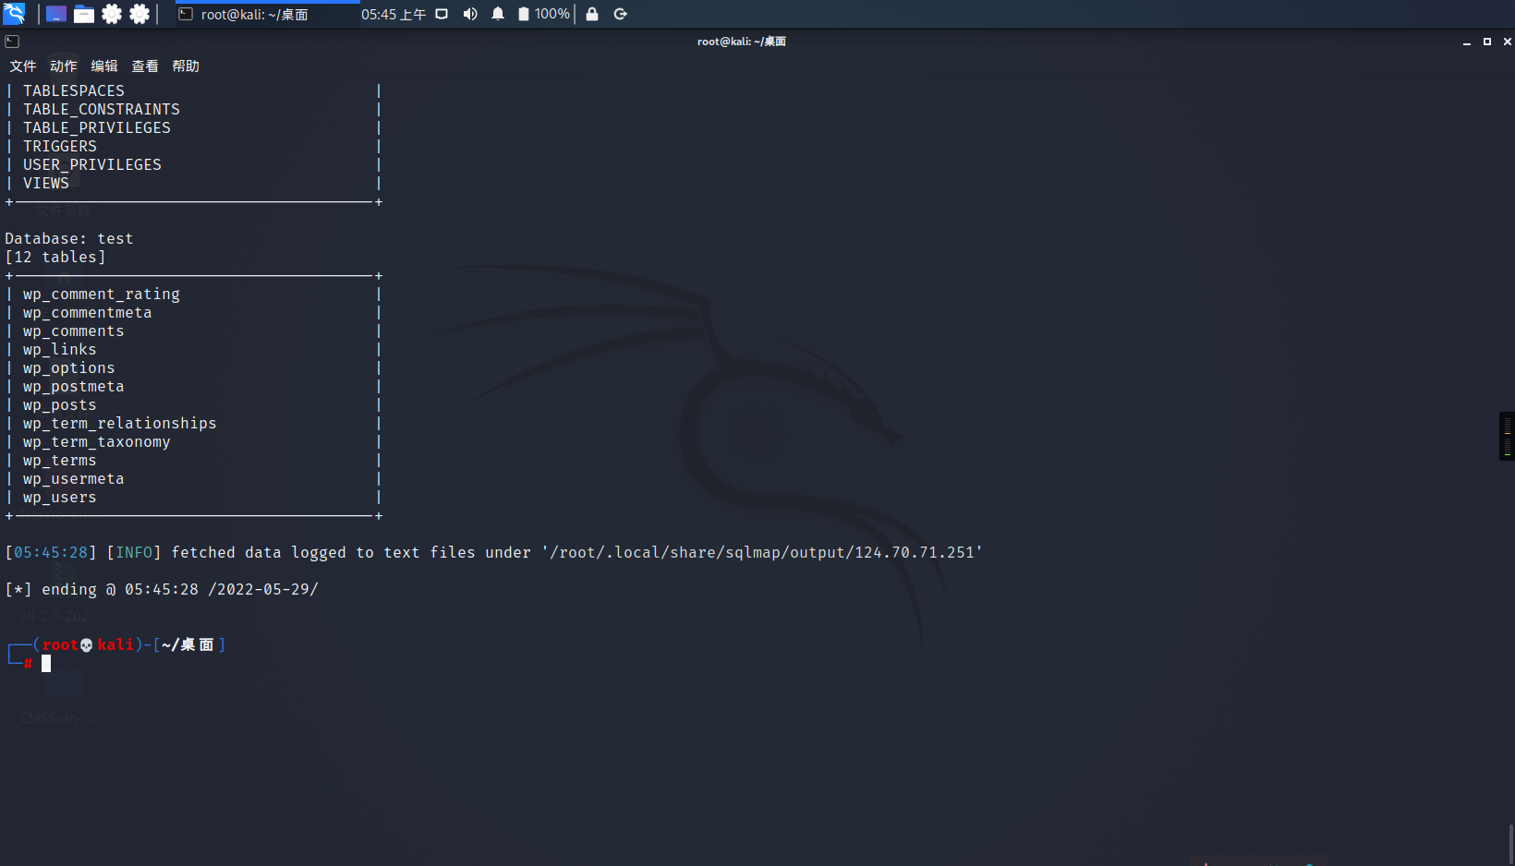The height and width of the screenshot is (866, 1515).
Task: Click the terminal prompt cursor to type
Action: pyautogui.click(x=46, y=663)
